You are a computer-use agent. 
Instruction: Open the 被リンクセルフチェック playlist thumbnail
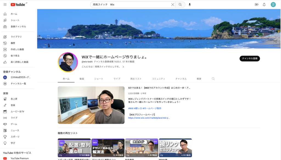[x=175, y=148]
